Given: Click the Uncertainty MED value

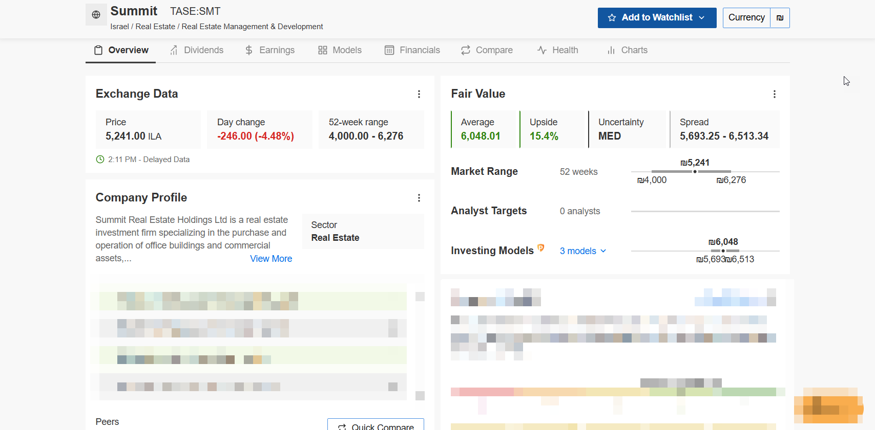Looking at the screenshot, I should pos(610,137).
